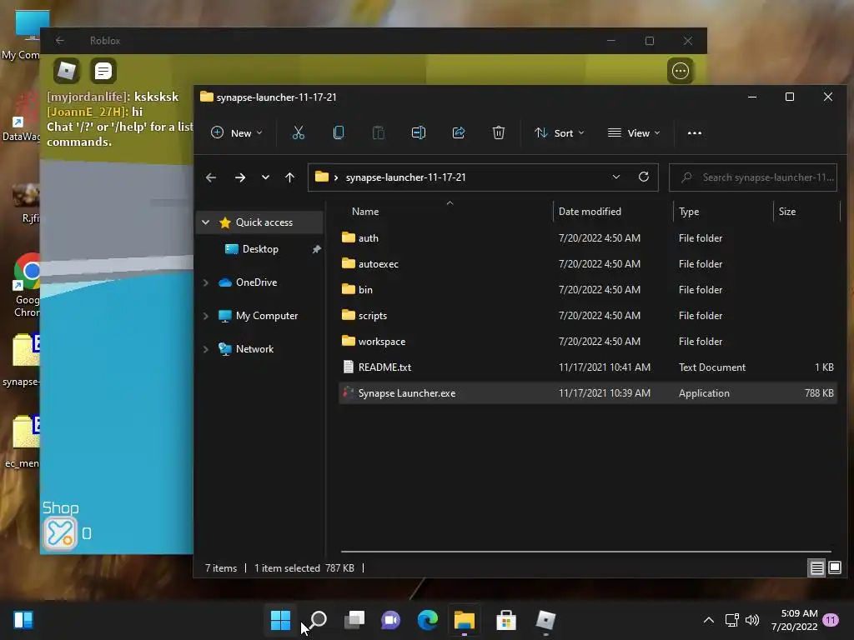Select the bin folder

pos(588,290)
